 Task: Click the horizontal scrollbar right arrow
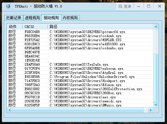point(150,110)
